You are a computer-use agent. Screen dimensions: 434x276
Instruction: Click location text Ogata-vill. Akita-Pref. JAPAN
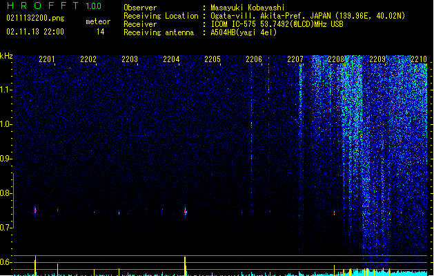270,16
